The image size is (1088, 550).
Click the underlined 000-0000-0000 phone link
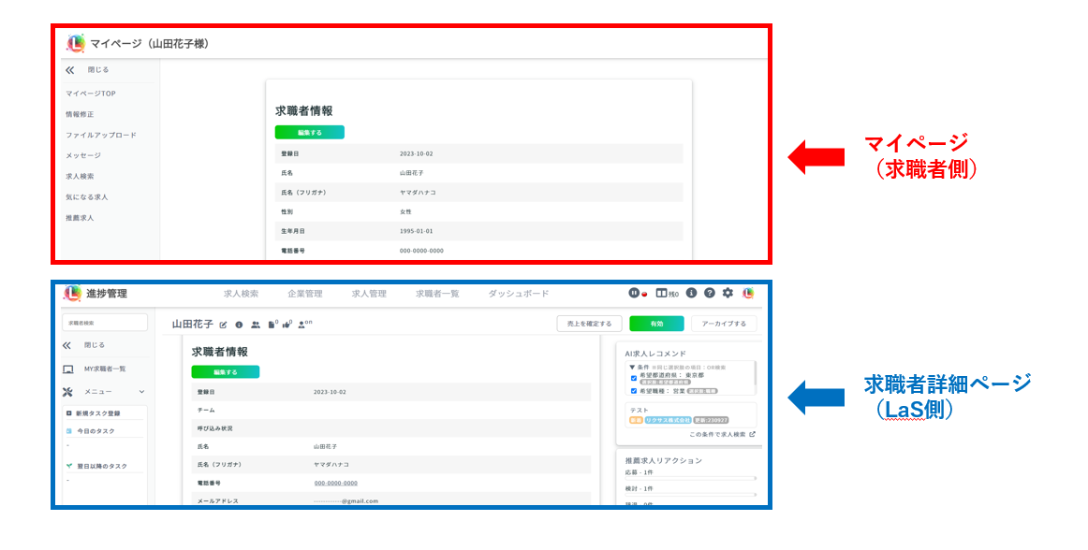(336, 483)
